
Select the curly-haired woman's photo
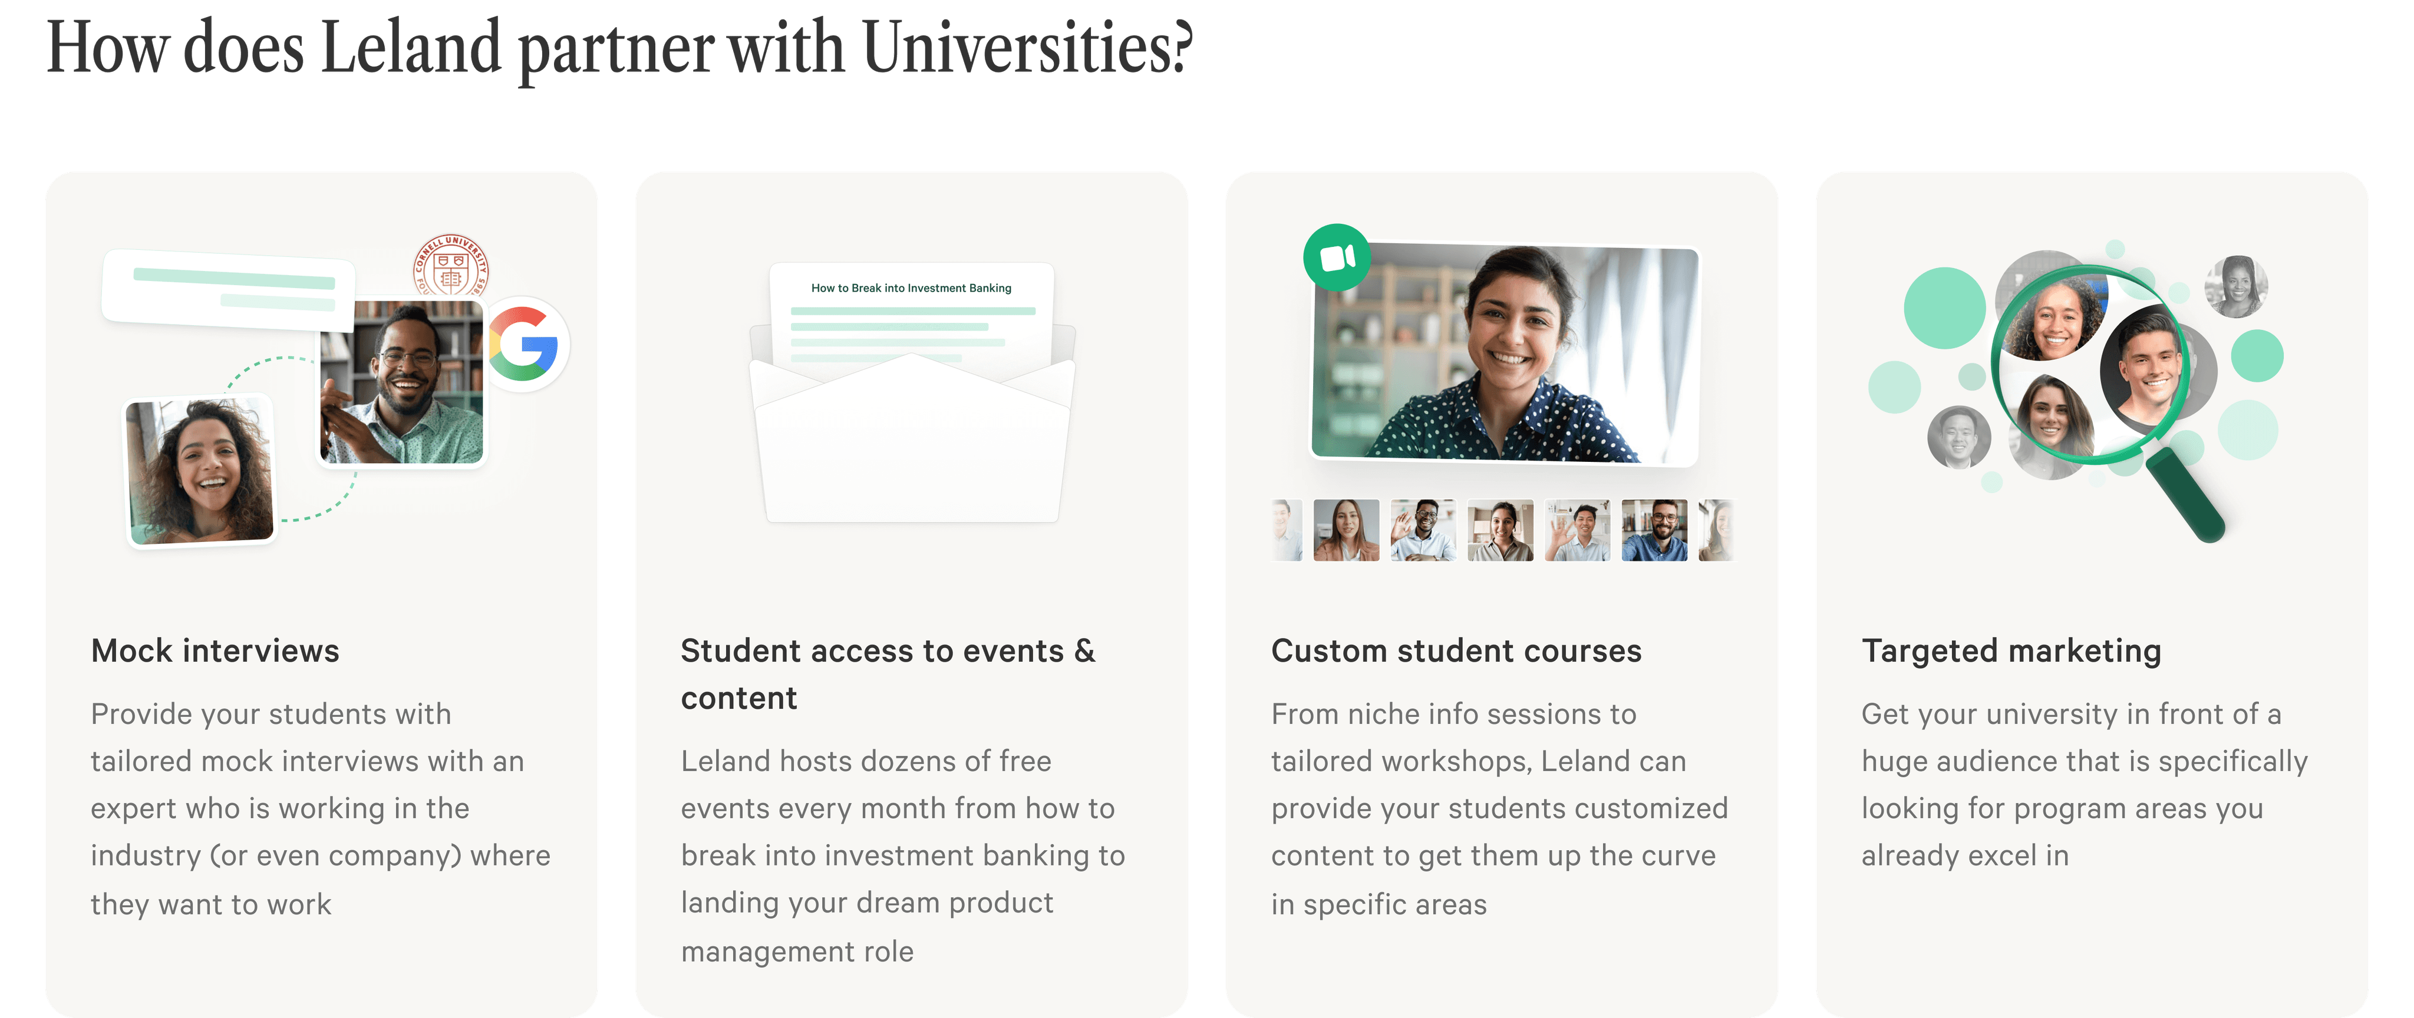(x=200, y=471)
